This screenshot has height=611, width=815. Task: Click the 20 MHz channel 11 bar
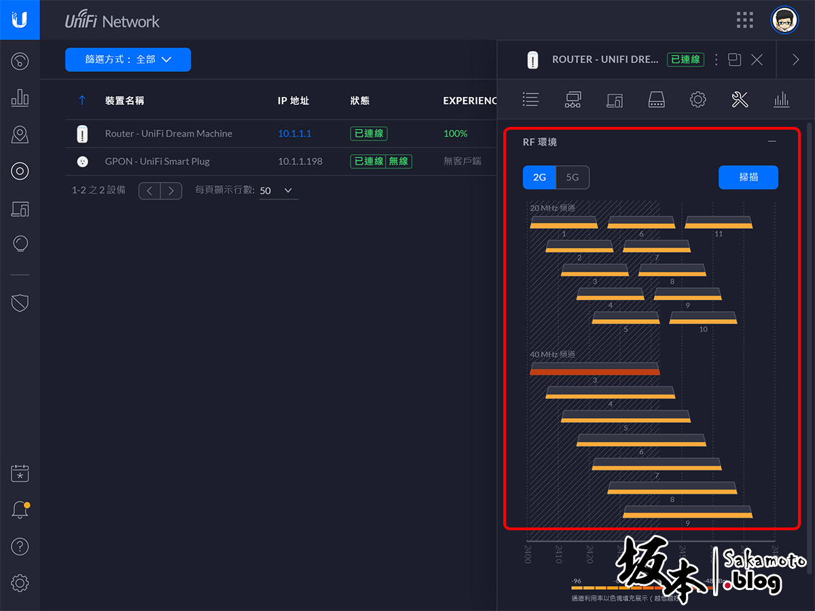719,222
